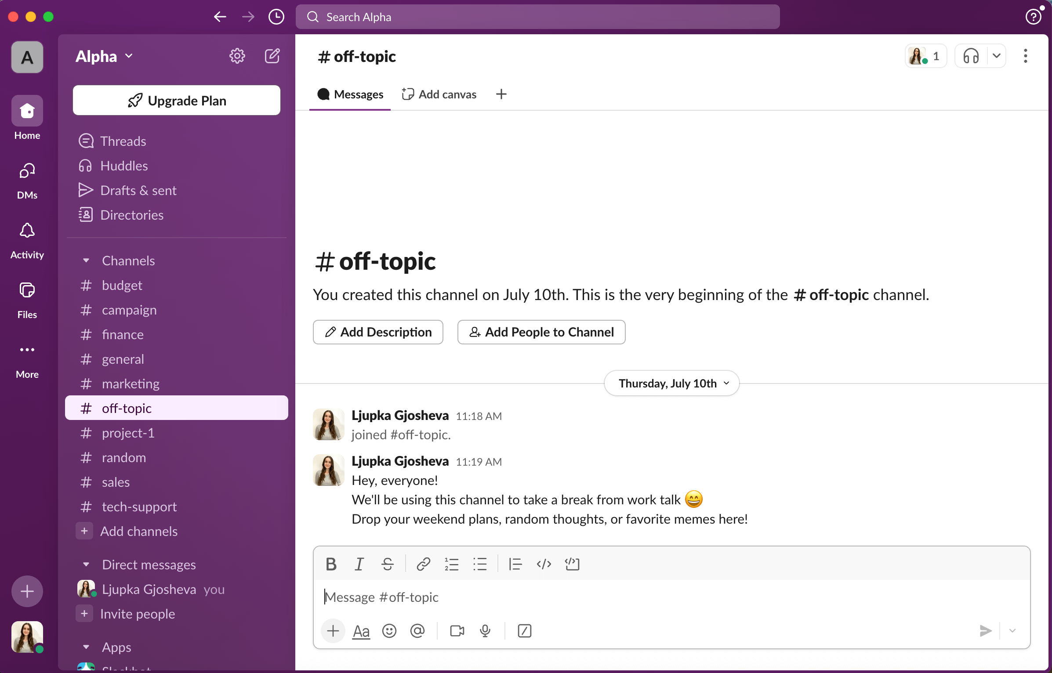The width and height of the screenshot is (1052, 673).
Task: Toggle formatting toolbar with Aa button
Action: (361, 631)
